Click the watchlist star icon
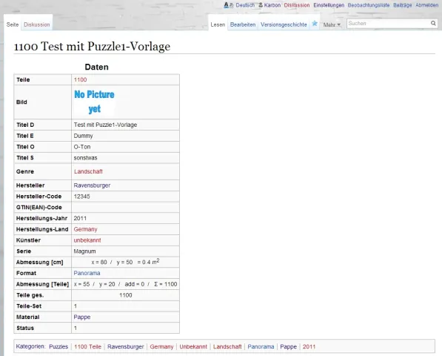 pos(315,24)
